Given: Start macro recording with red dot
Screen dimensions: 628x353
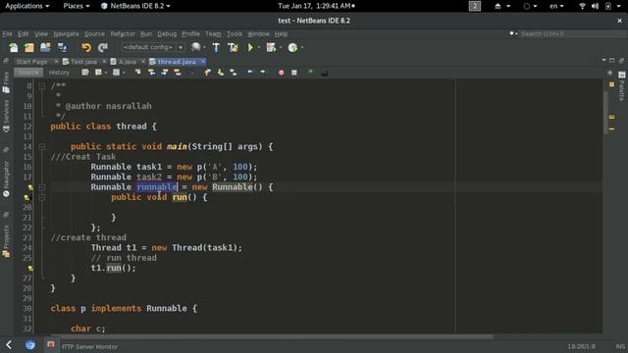Looking at the screenshot, I should pos(282,73).
